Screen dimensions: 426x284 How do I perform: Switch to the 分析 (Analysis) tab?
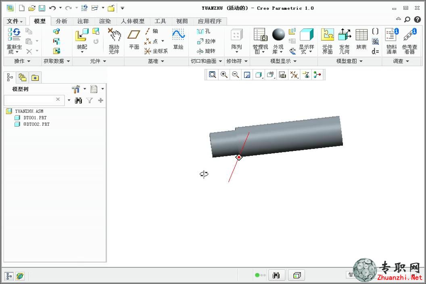[61, 21]
